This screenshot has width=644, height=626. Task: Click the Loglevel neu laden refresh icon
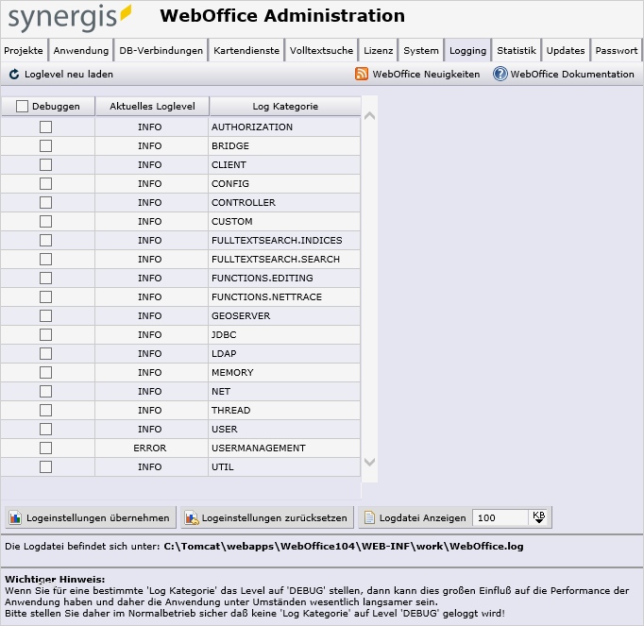pyautogui.click(x=14, y=75)
